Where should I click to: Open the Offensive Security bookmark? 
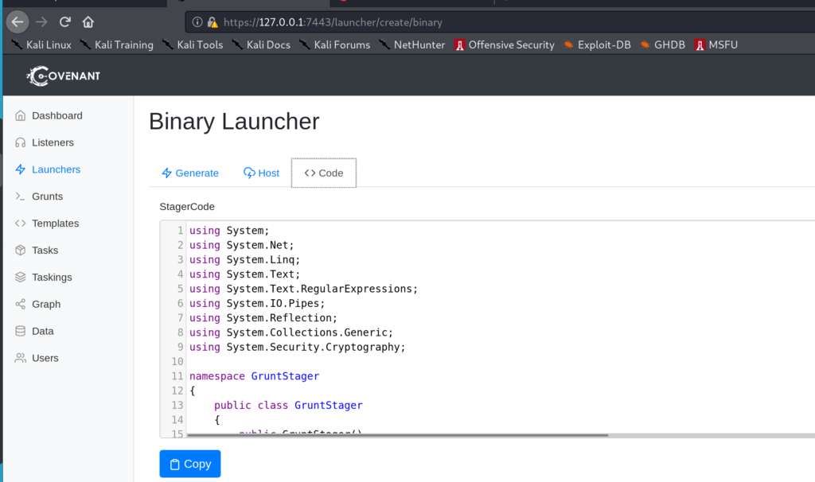click(504, 45)
